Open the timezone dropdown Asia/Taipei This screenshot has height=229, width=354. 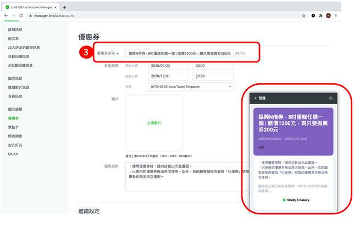(x=190, y=87)
